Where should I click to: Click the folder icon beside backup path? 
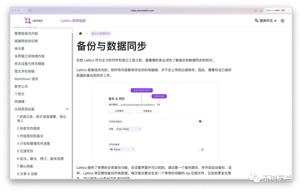159,105
